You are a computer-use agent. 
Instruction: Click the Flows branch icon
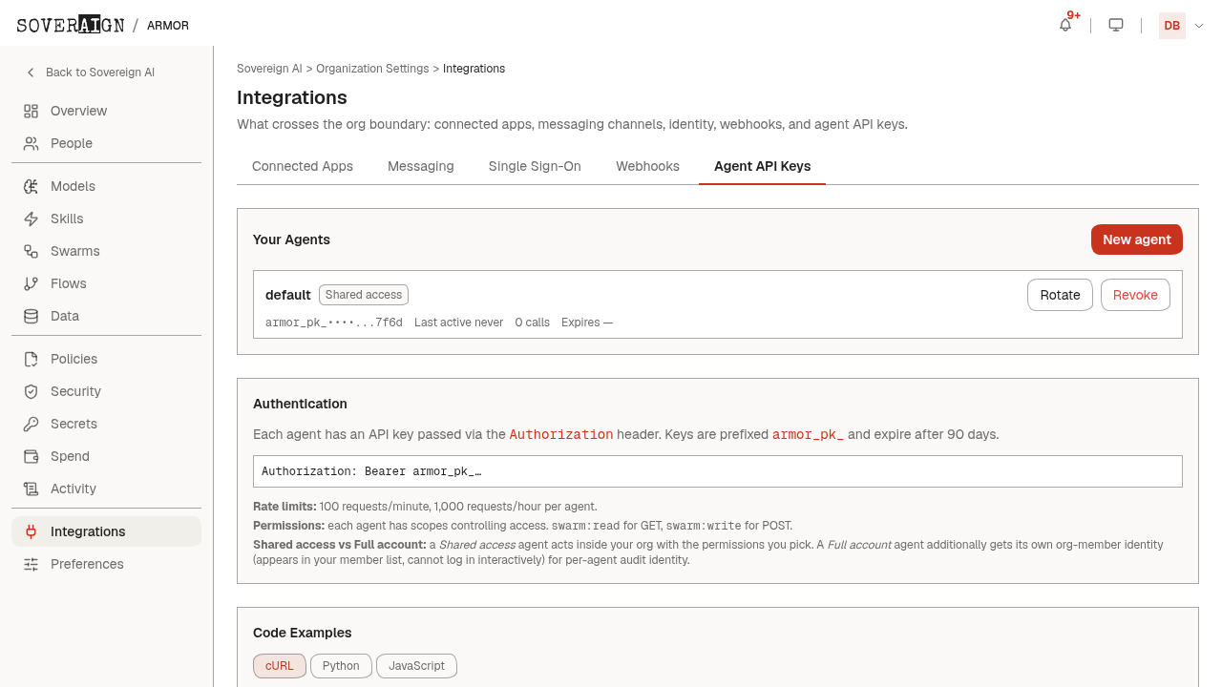click(x=32, y=283)
